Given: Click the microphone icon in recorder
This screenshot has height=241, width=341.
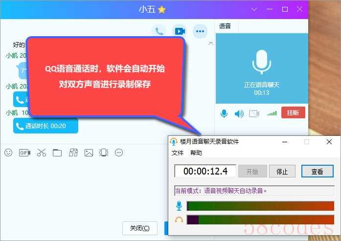Looking at the screenshot, I should click(x=179, y=206).
